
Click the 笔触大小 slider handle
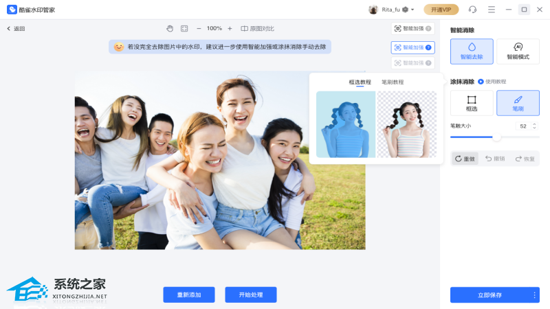(x=496, y=137)
